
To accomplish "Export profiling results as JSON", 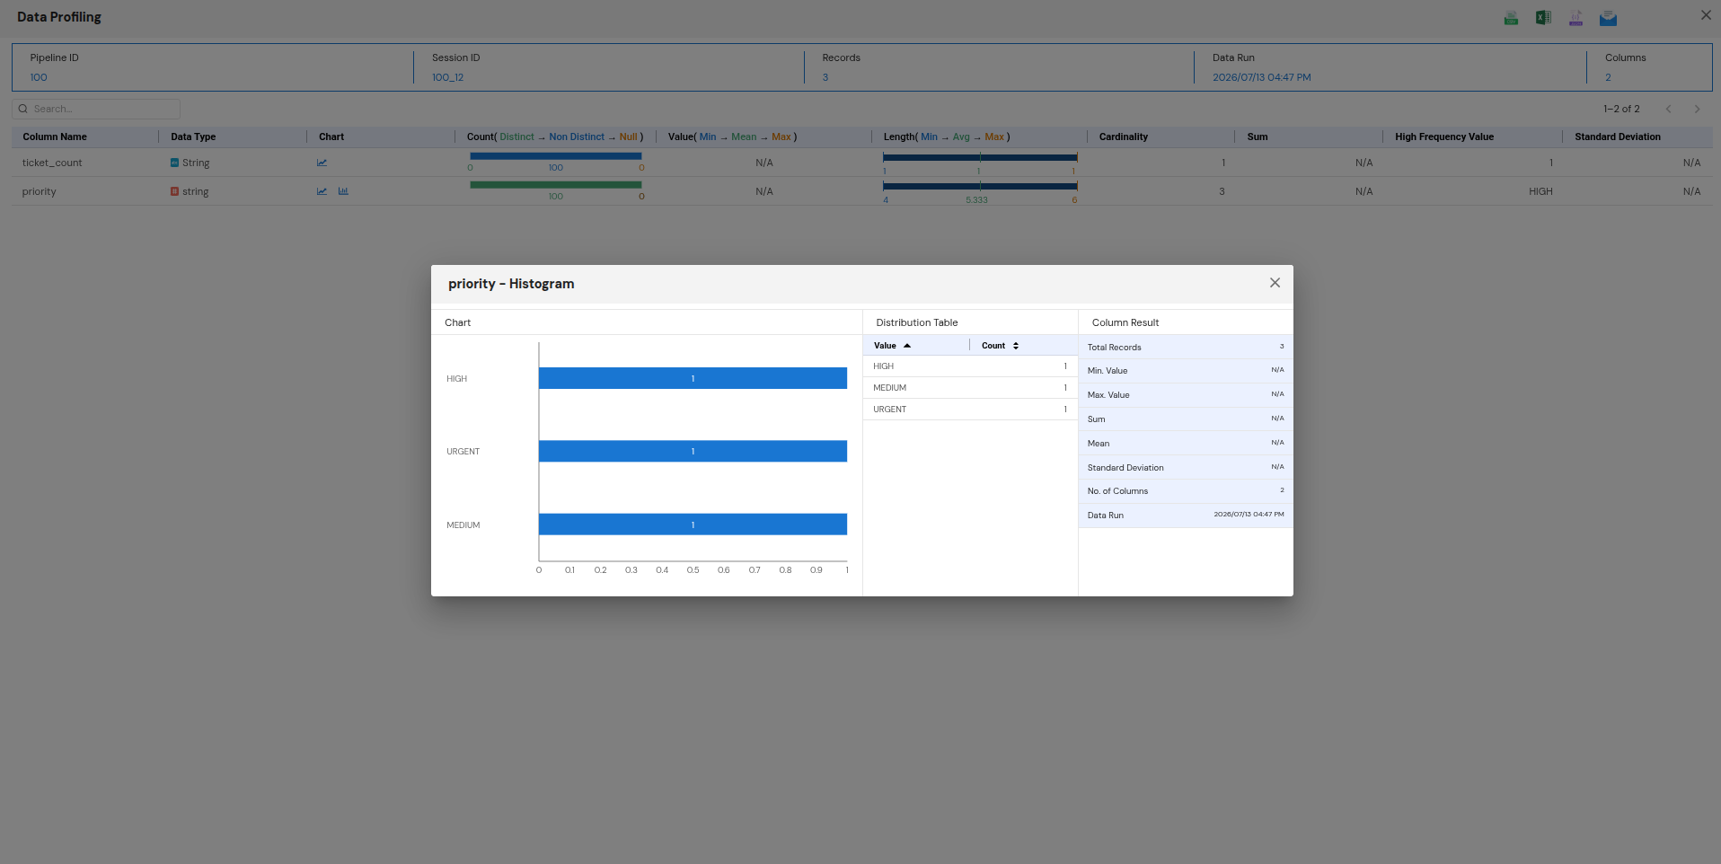I will pos(1575,18).
